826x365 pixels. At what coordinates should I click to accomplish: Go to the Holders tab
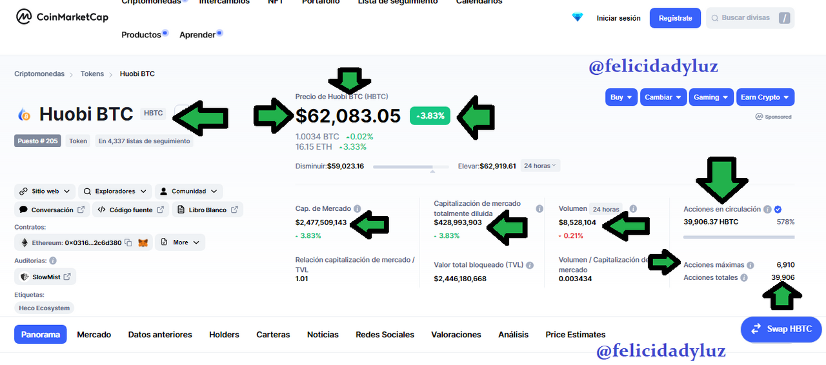tap(224, 335)
